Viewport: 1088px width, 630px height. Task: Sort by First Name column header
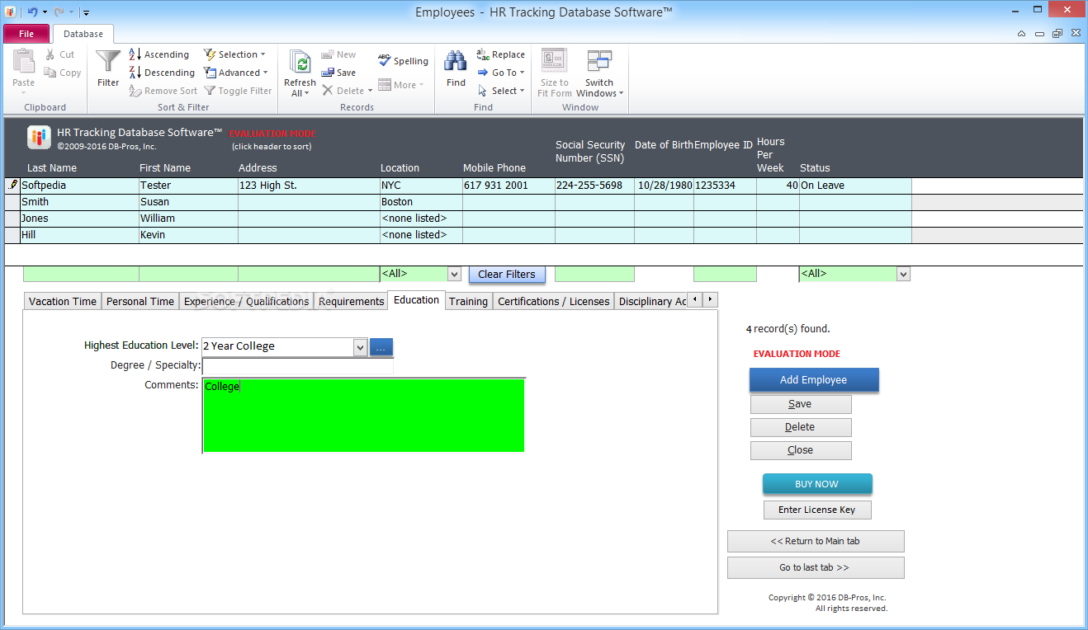click(x=165, y=167)
